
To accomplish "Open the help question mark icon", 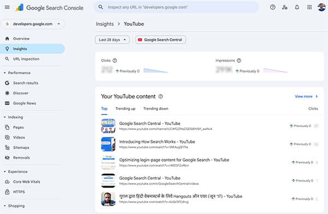I will coord(273,7).
